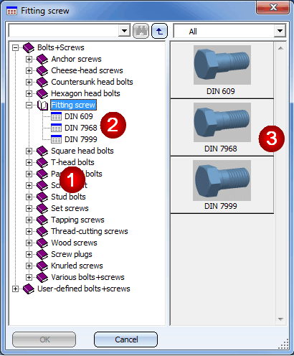Viewport: 294px width, 356px height.
Task: Close the Fitting screw dialog
Action: click(x=273, y=8)
